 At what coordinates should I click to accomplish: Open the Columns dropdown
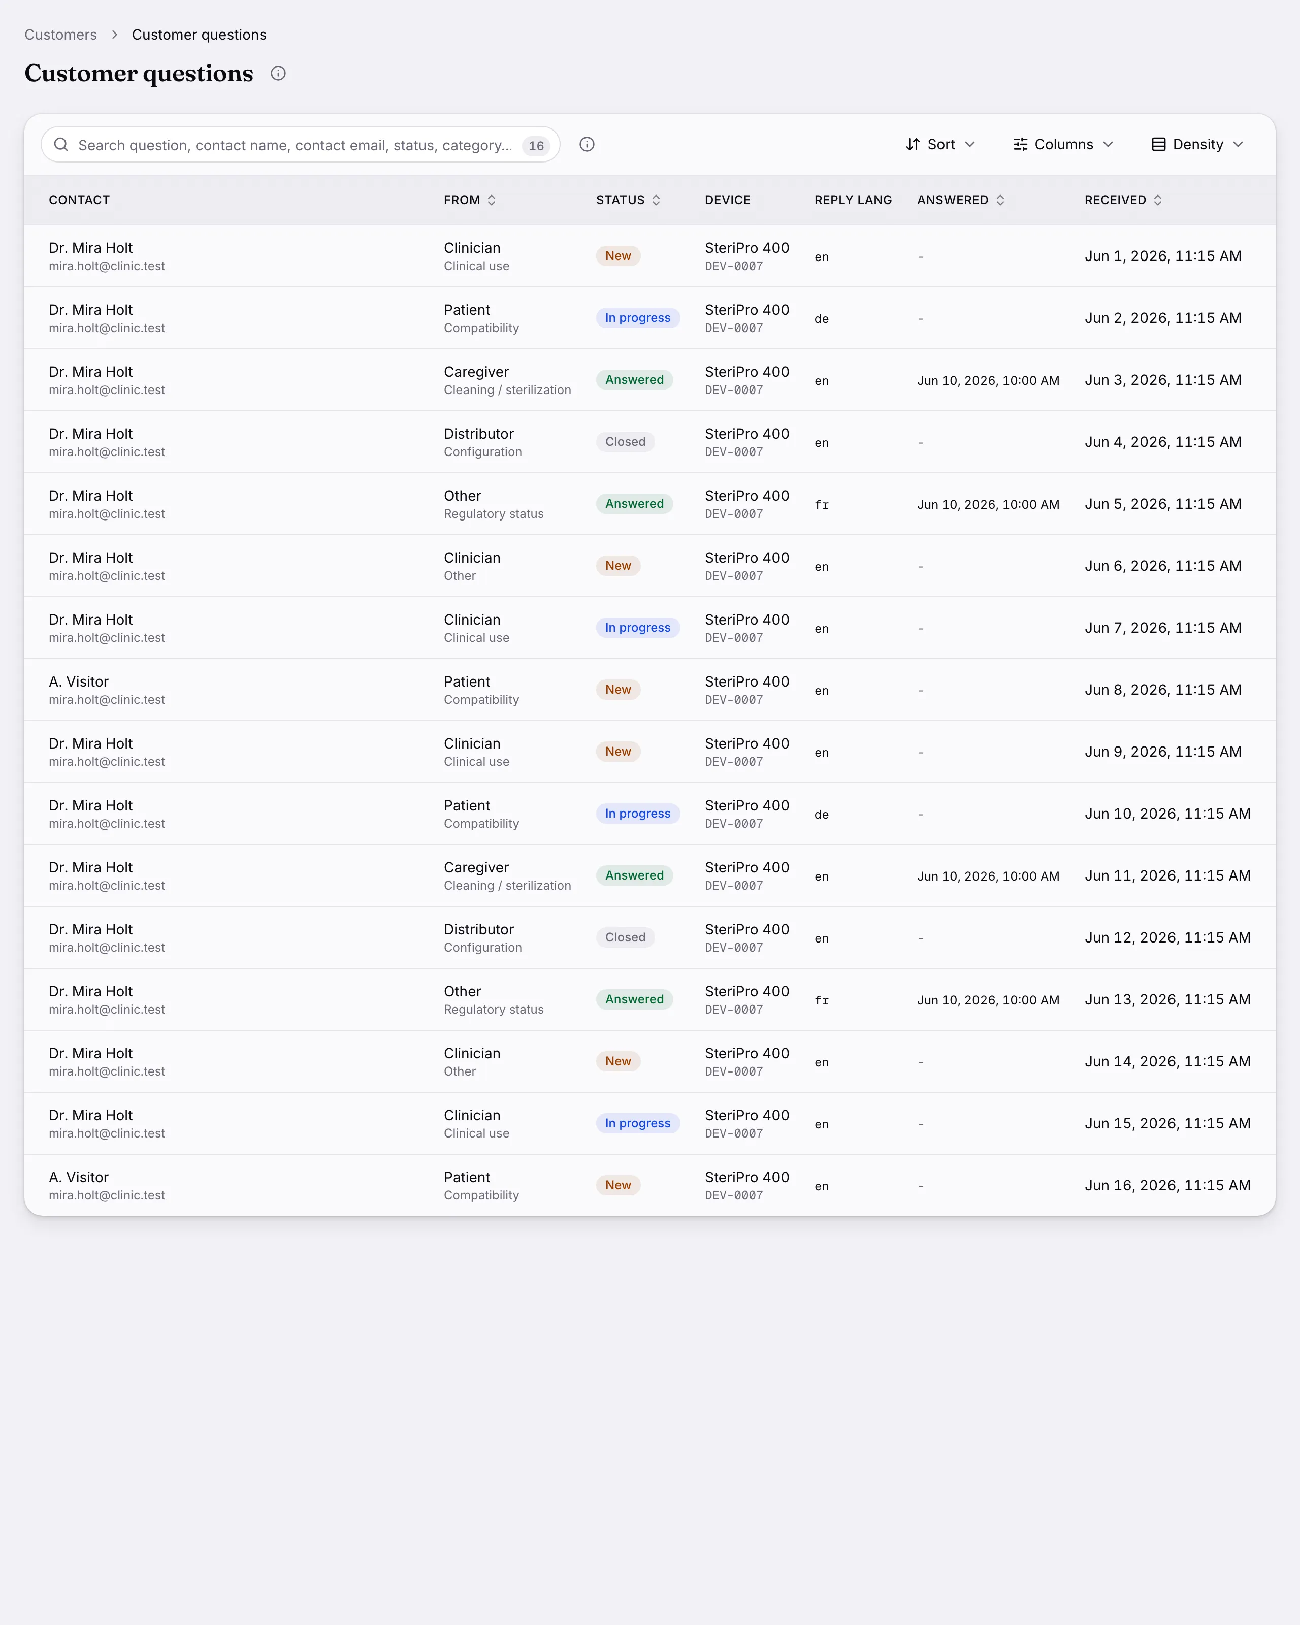(x=1063, y=145)
